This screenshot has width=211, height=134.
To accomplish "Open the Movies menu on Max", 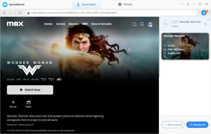I will coord(74,24).
